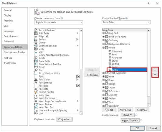The image size is (162, 132).
Task: Toggle the Review tab checkbox
Action: tap(107, 98)
